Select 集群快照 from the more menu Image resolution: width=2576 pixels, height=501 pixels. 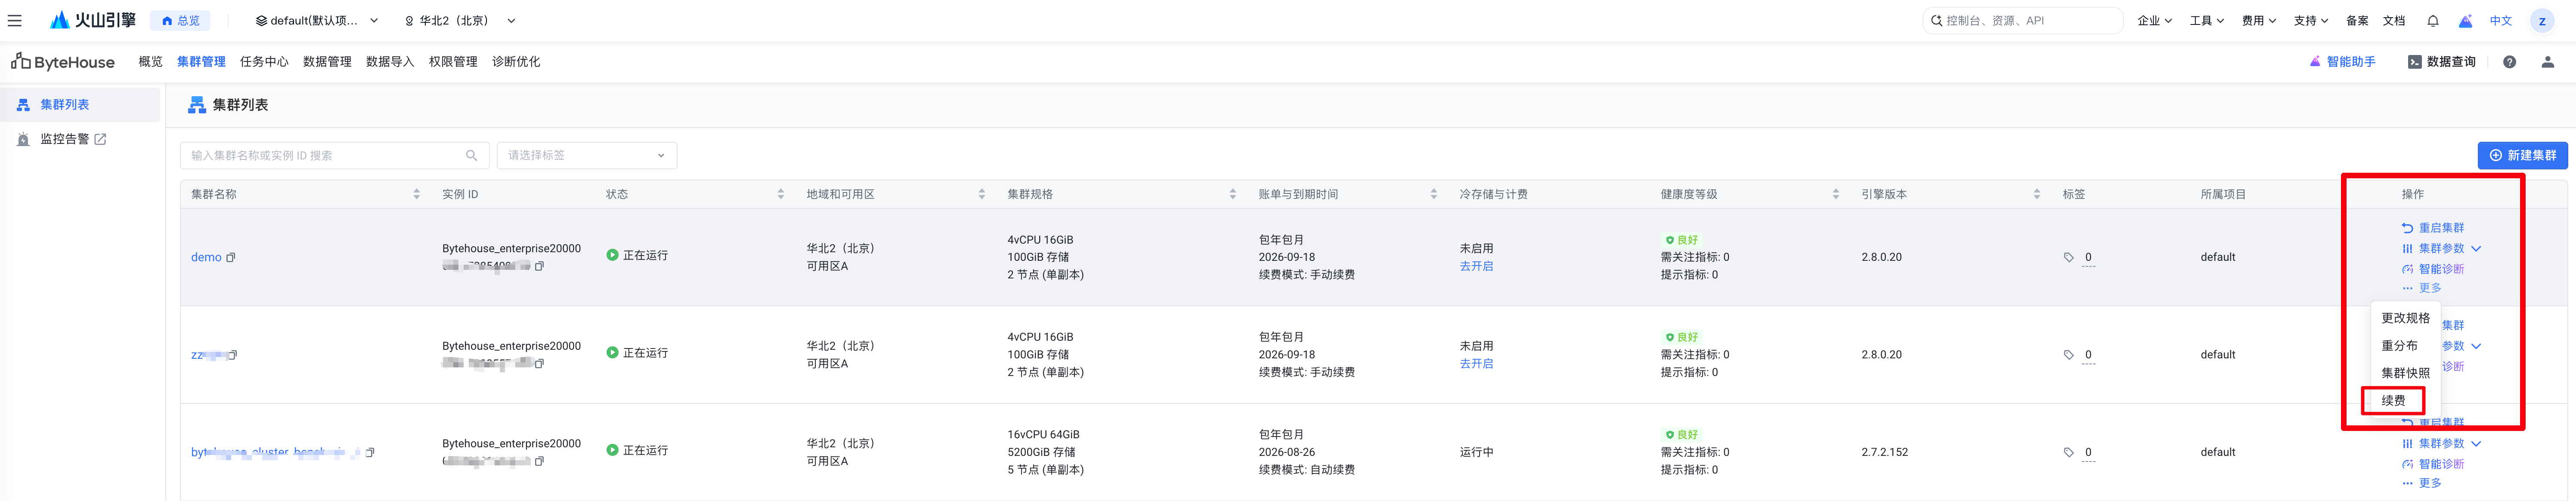pos(2405,373)
